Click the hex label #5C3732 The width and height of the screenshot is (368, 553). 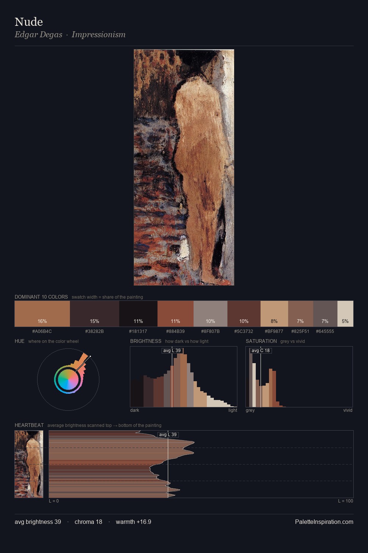tap(244, 331)
